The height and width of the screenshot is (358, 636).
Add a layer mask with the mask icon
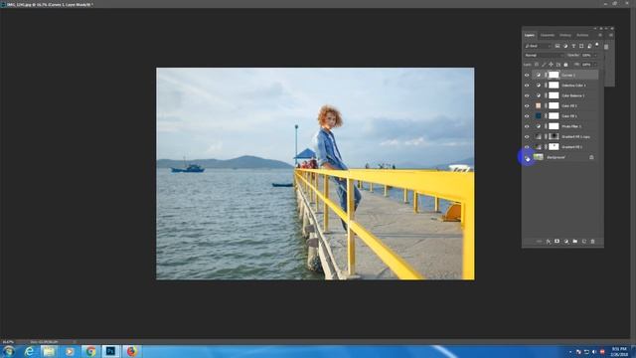point(556,241)
